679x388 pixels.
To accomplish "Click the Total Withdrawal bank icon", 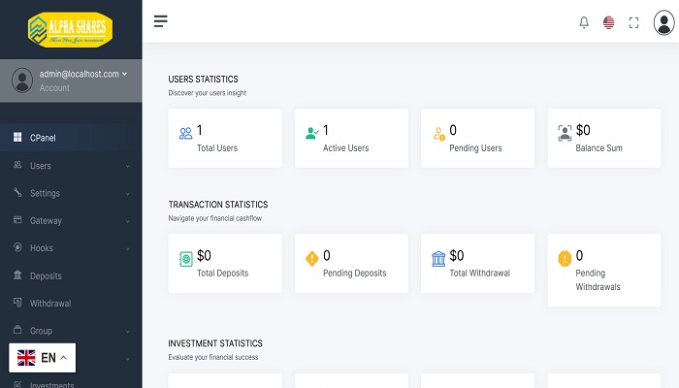I will point(439,258).
